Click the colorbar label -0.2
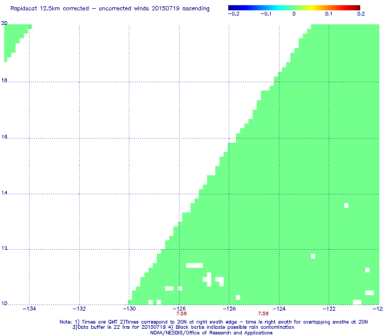The height and width of the screenshot is (336, 383). (233, 14)
